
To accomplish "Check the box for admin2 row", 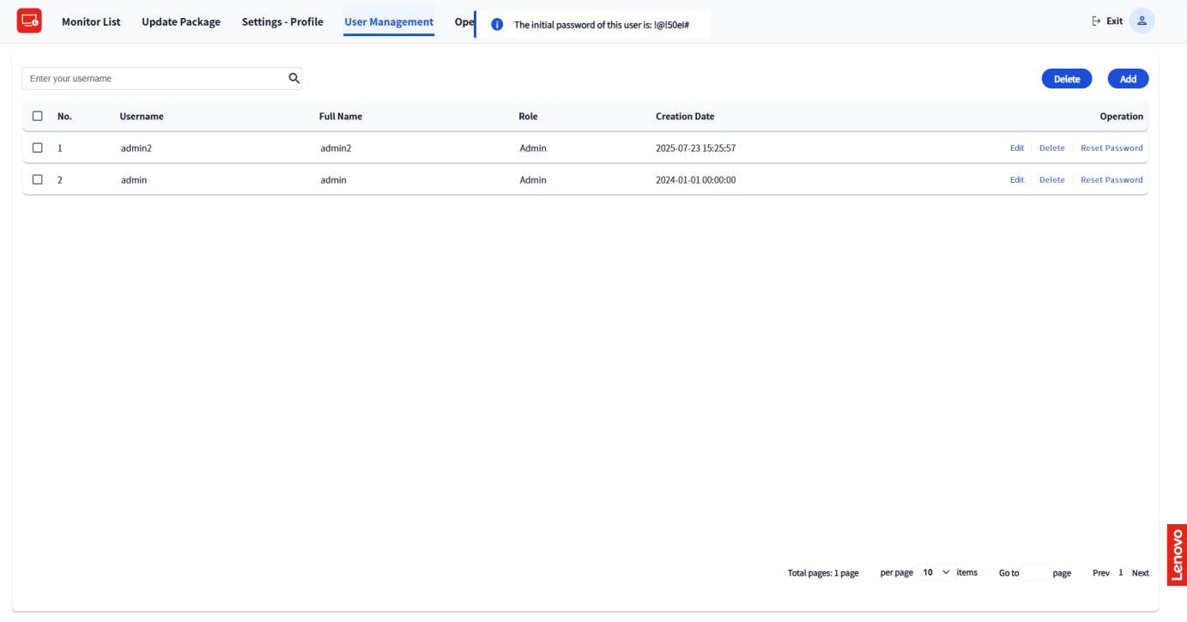I will point(37,148).
